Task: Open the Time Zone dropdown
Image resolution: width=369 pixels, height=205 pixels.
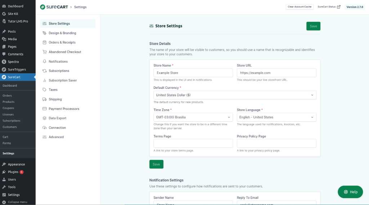Action: (193, 117)
